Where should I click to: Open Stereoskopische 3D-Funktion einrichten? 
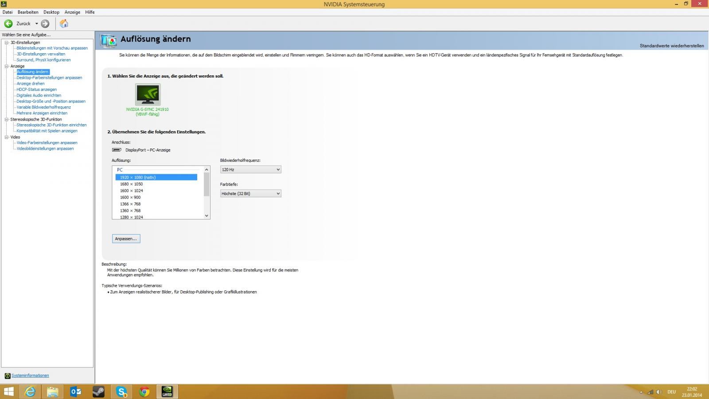click(51, 125)
